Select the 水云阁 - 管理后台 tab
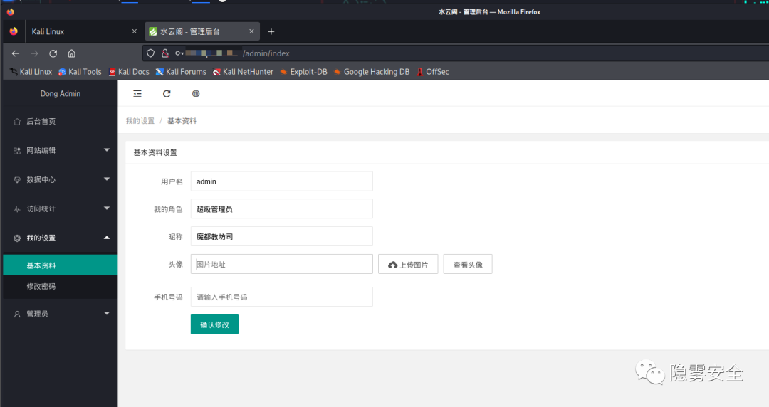Image resolution: width=769 pixels, height=407 pixels. point(202,31)
